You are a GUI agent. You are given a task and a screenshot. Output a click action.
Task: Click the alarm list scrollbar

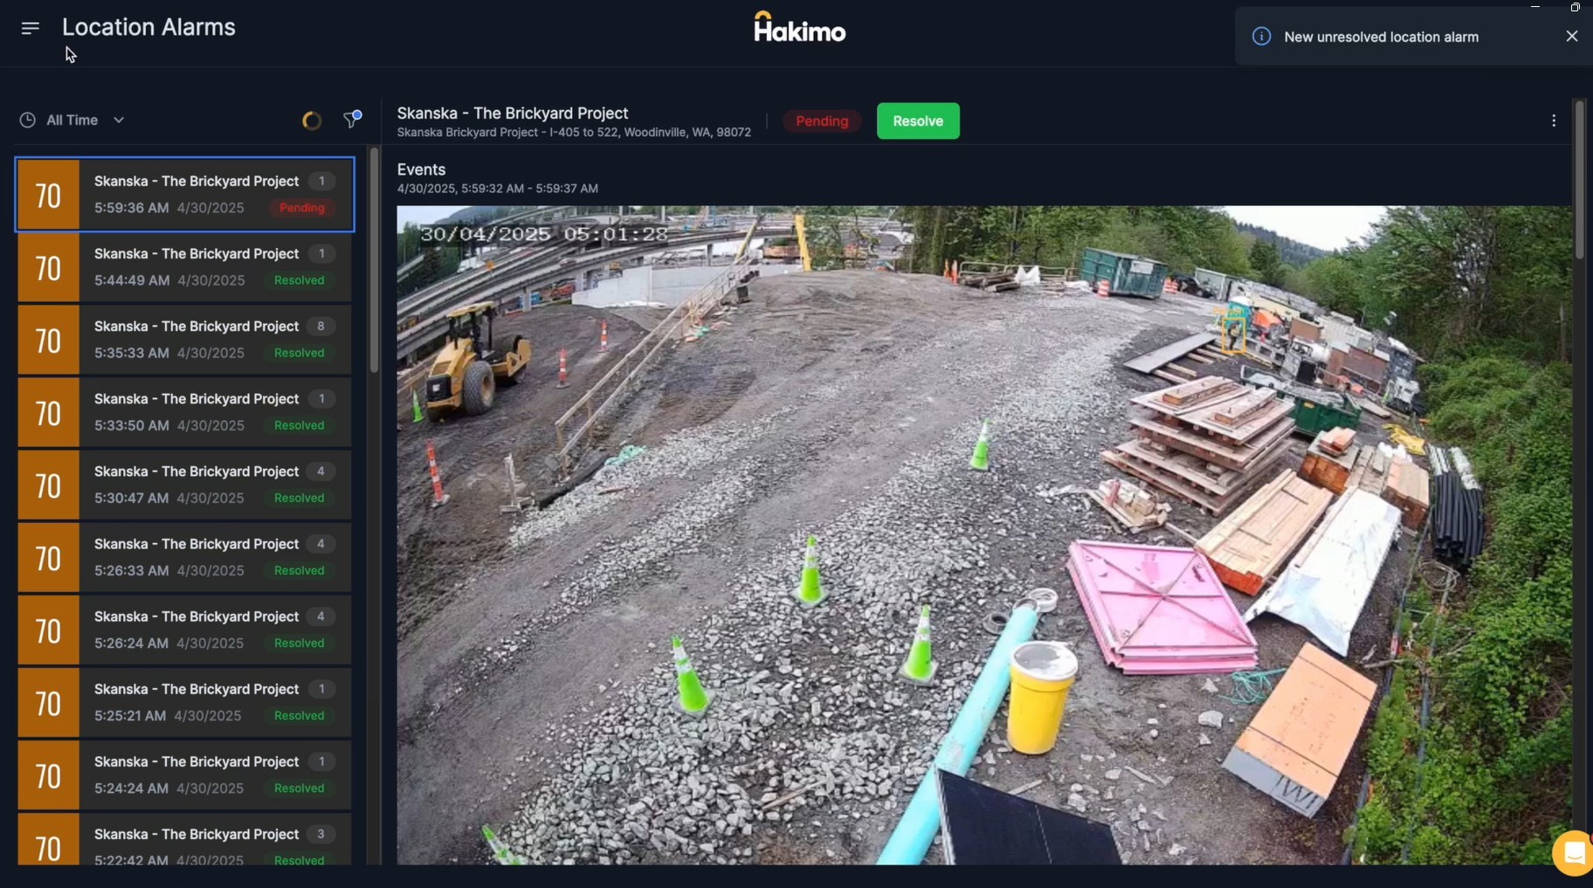[x=375, y=260]
